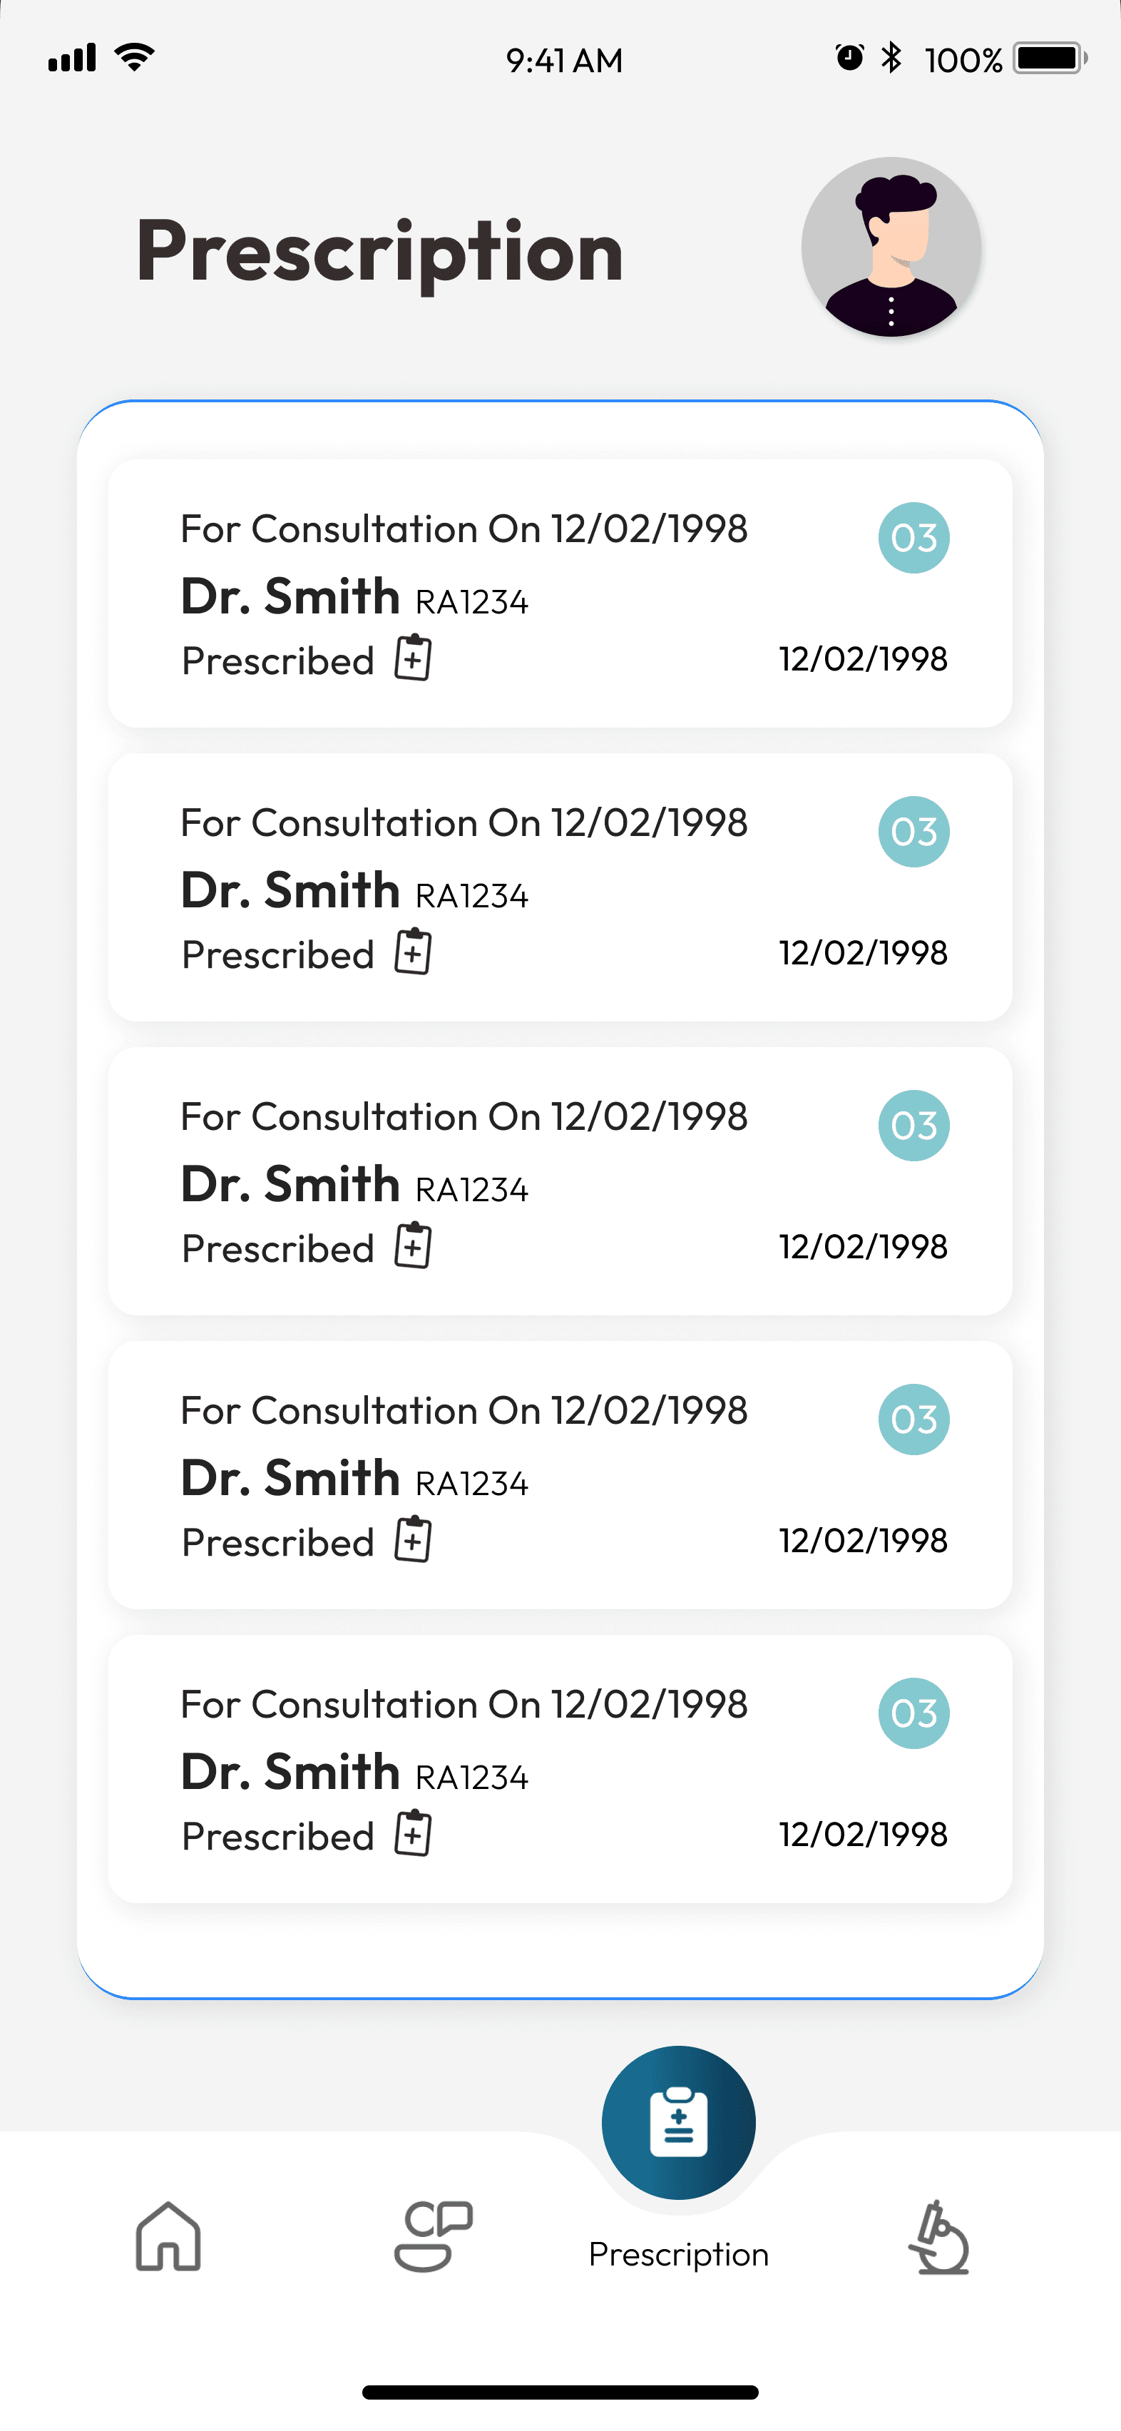This screenshot has height=2431, width=1121.
Task: Open the Home tab icon
Action: point(168,2236)
